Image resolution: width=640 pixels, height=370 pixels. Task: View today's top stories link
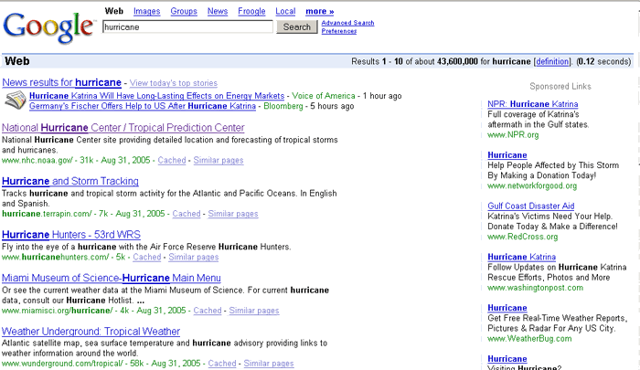click(174, 83)
